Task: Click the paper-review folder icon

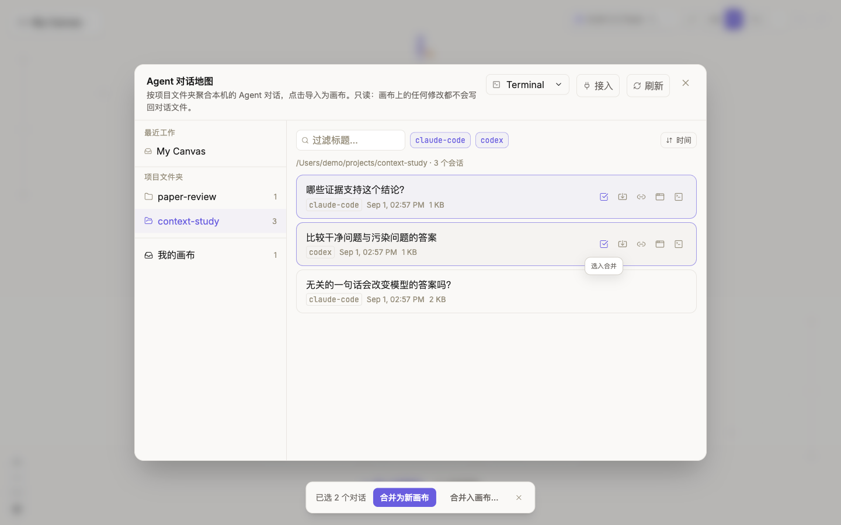Action: pyautogui.click(x=148, y=197)
